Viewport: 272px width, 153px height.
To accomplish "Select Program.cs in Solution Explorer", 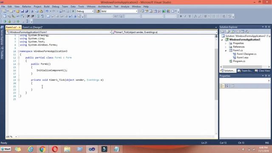I will click(239, 61).
